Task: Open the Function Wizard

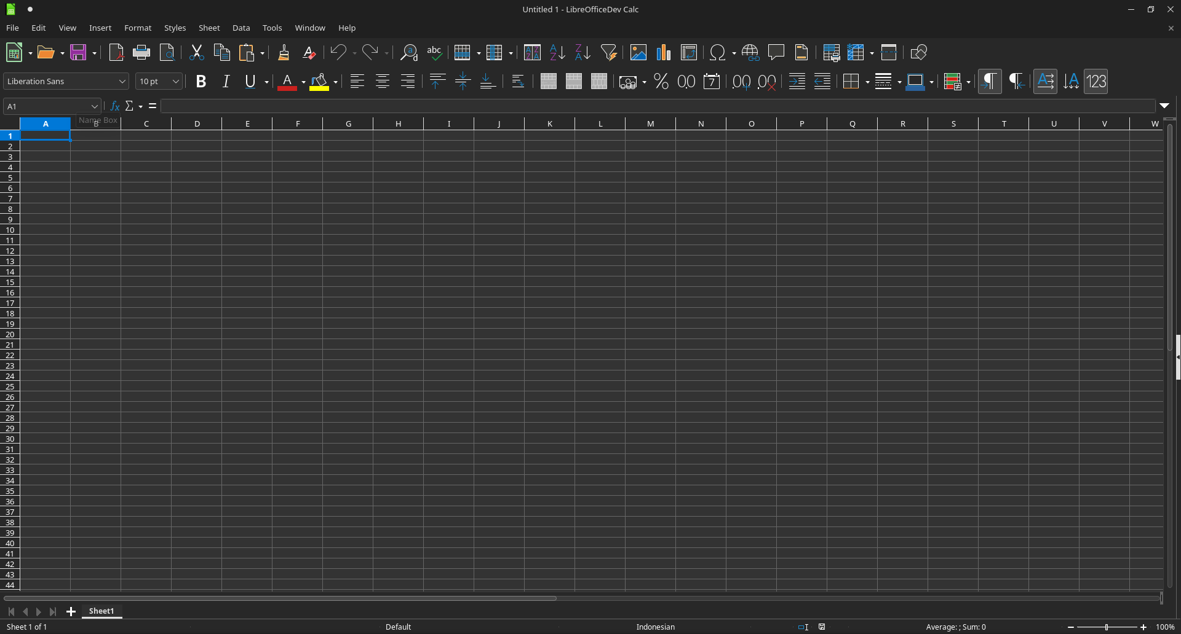Action: coord(115,106)
